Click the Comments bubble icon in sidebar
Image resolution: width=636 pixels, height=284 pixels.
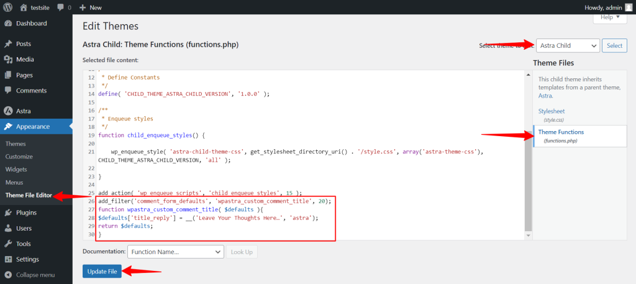click(8, 91)
